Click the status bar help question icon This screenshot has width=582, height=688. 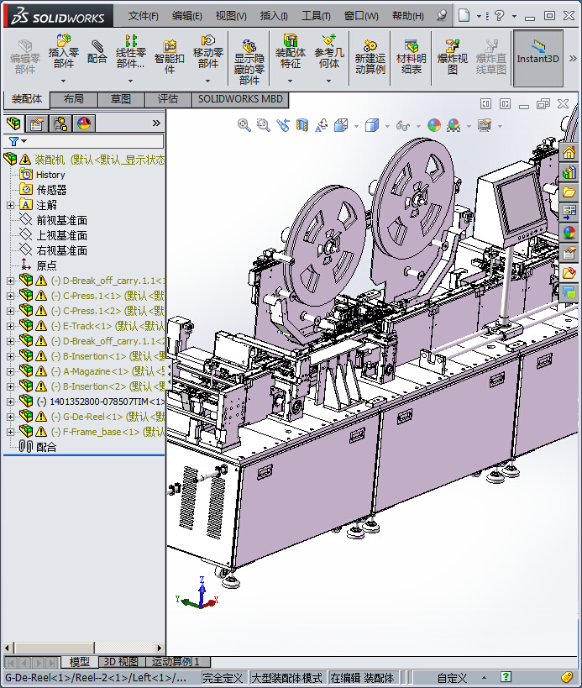tap(506, 677)
